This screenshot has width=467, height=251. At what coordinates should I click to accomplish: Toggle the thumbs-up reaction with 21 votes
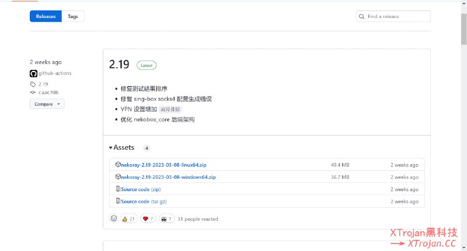pos(128,219)
